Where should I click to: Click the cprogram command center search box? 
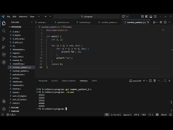(86, 17)
